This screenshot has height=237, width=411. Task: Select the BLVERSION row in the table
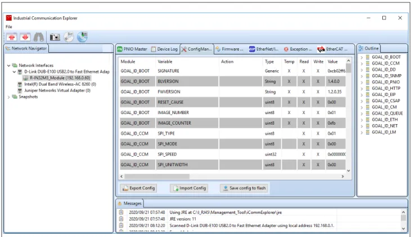(233, 81)
